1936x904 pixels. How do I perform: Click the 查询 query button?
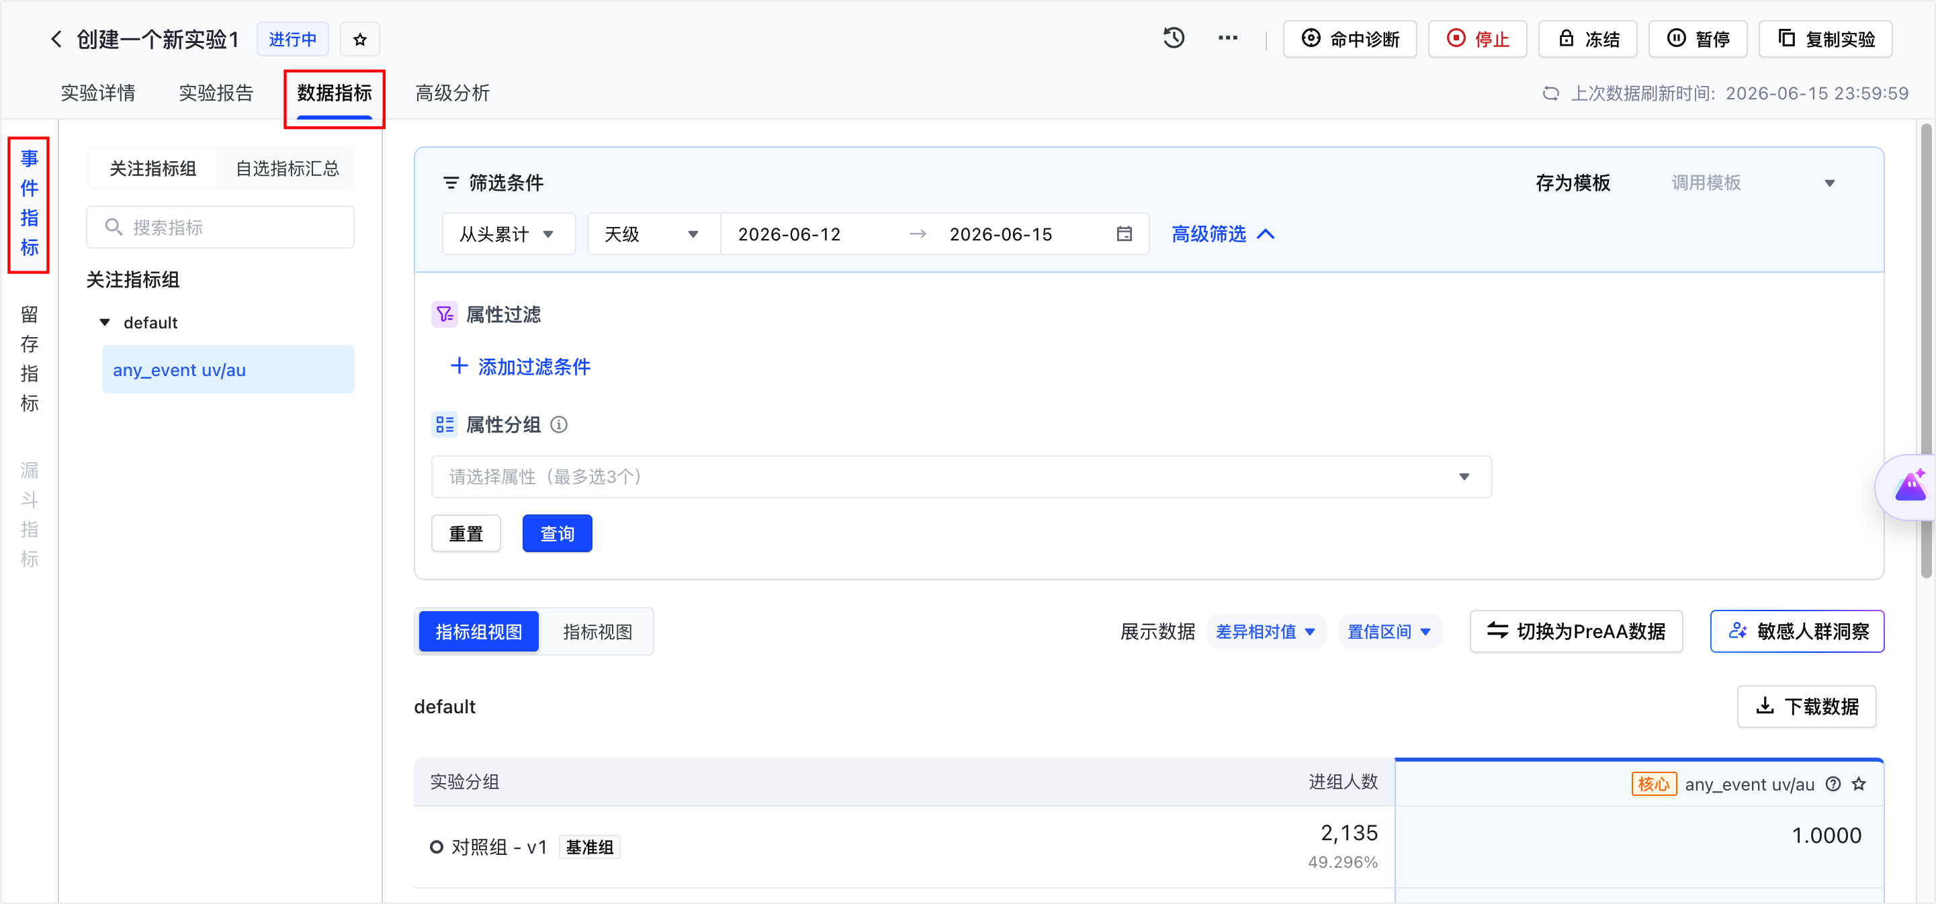558,533
